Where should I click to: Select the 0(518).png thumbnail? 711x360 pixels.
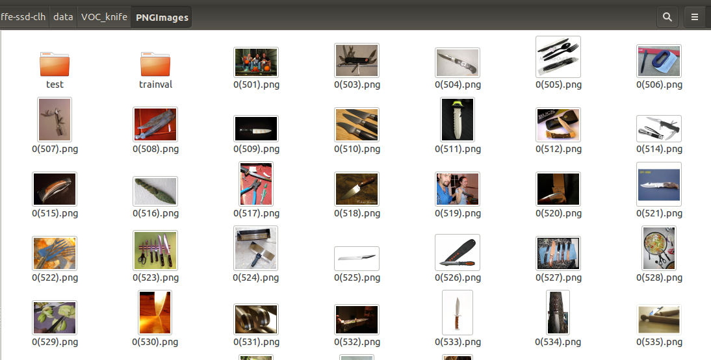(x=356, y=189)
